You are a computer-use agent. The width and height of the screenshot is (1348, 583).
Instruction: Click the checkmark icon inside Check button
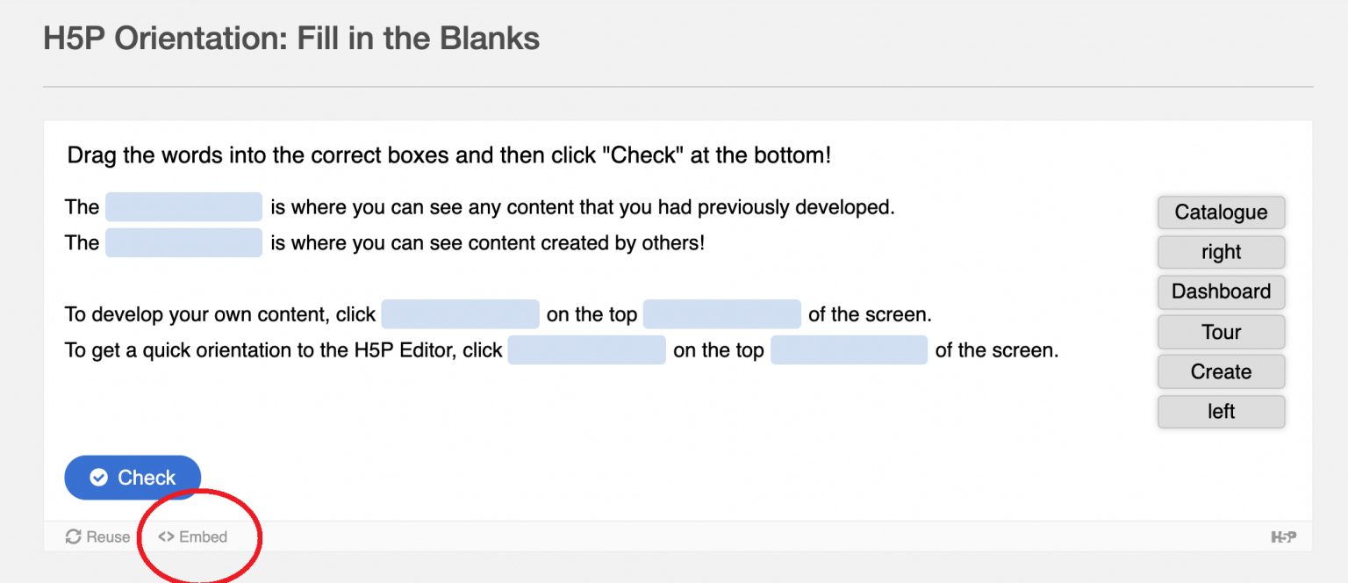pos(99,478)
